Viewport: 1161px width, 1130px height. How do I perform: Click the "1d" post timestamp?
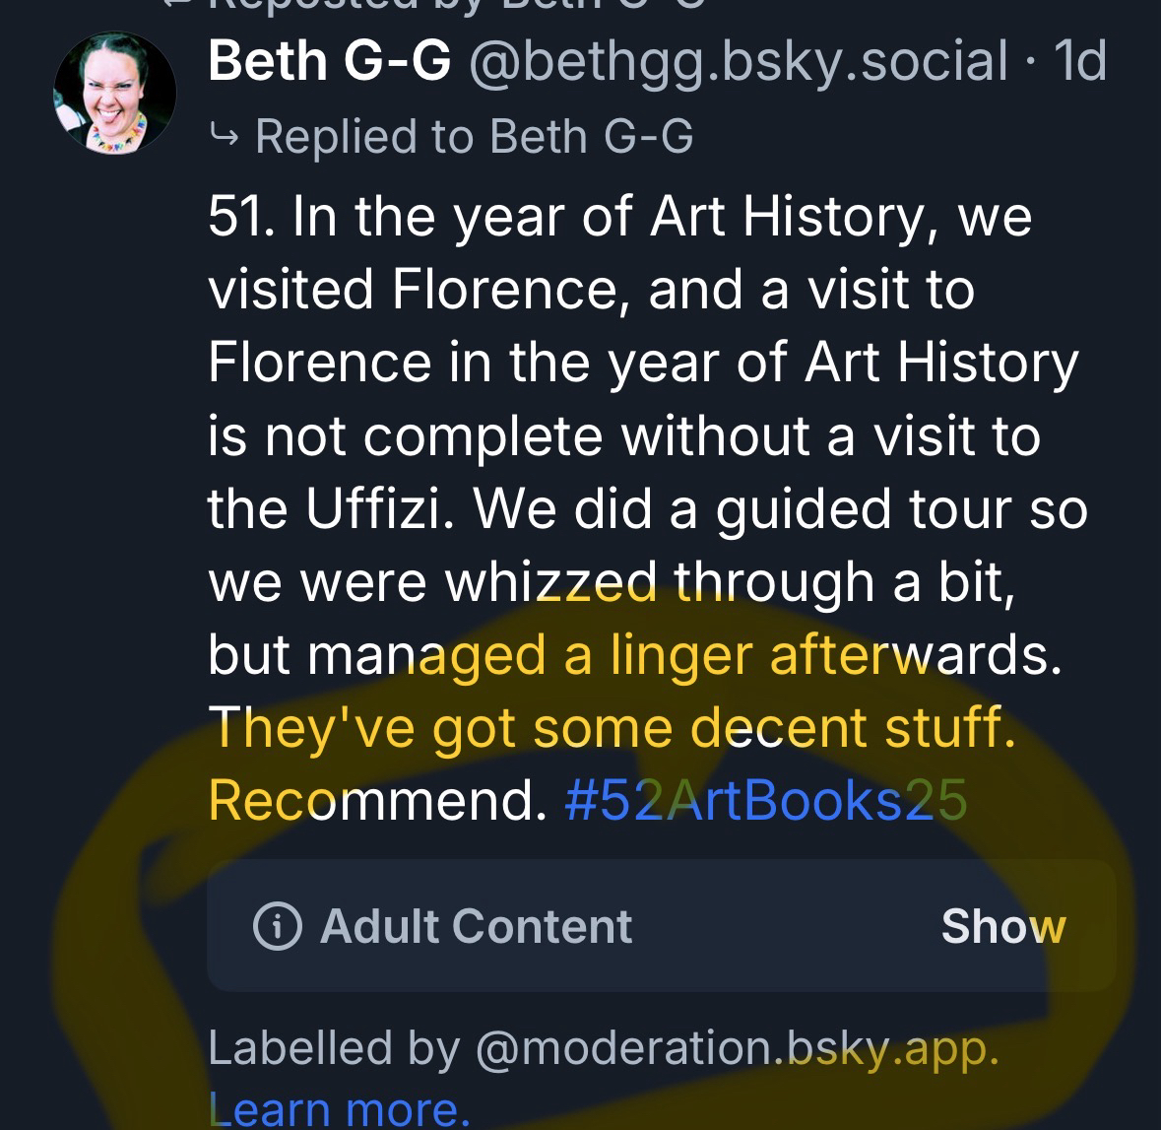[1079, 61]
